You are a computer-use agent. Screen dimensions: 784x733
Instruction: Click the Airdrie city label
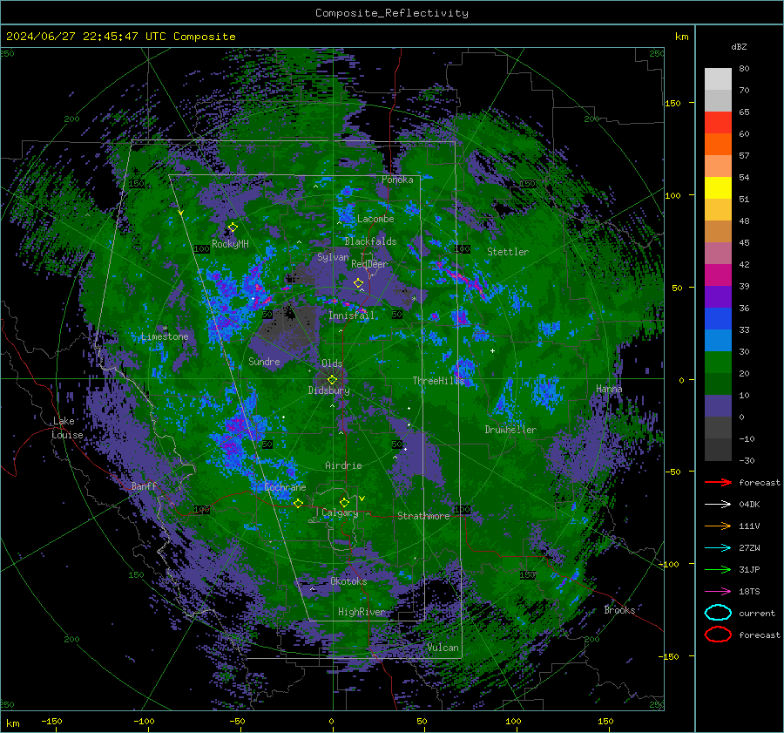[x=343, y=465]
